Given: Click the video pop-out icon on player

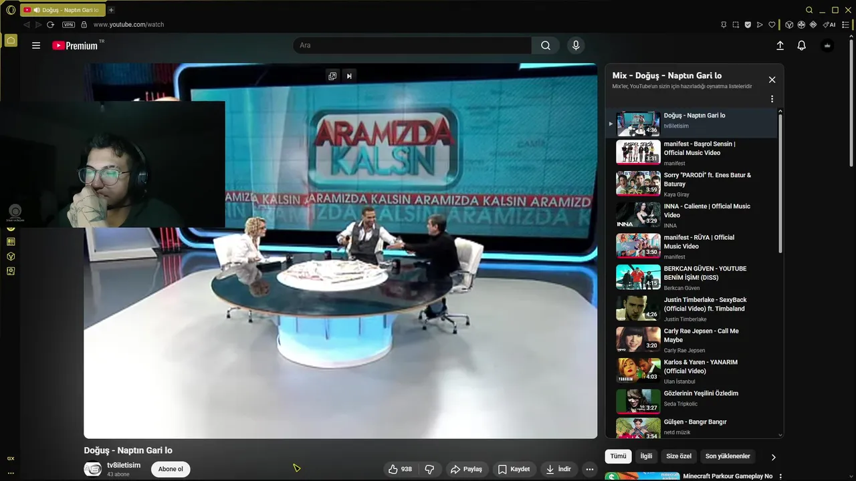Looking at the screenshot, I should pyautogui.click(x=332, y=76).
